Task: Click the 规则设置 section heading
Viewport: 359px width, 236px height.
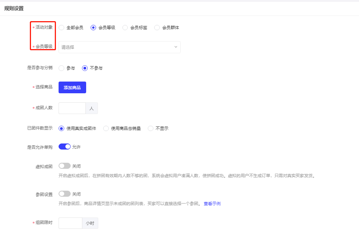Action: tap(14, 8)
